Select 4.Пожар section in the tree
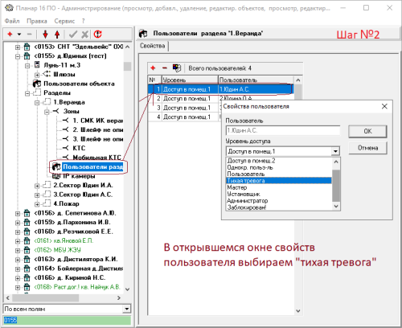The width and height of the screenshot is (402, 328). click(x=66, y=203)
